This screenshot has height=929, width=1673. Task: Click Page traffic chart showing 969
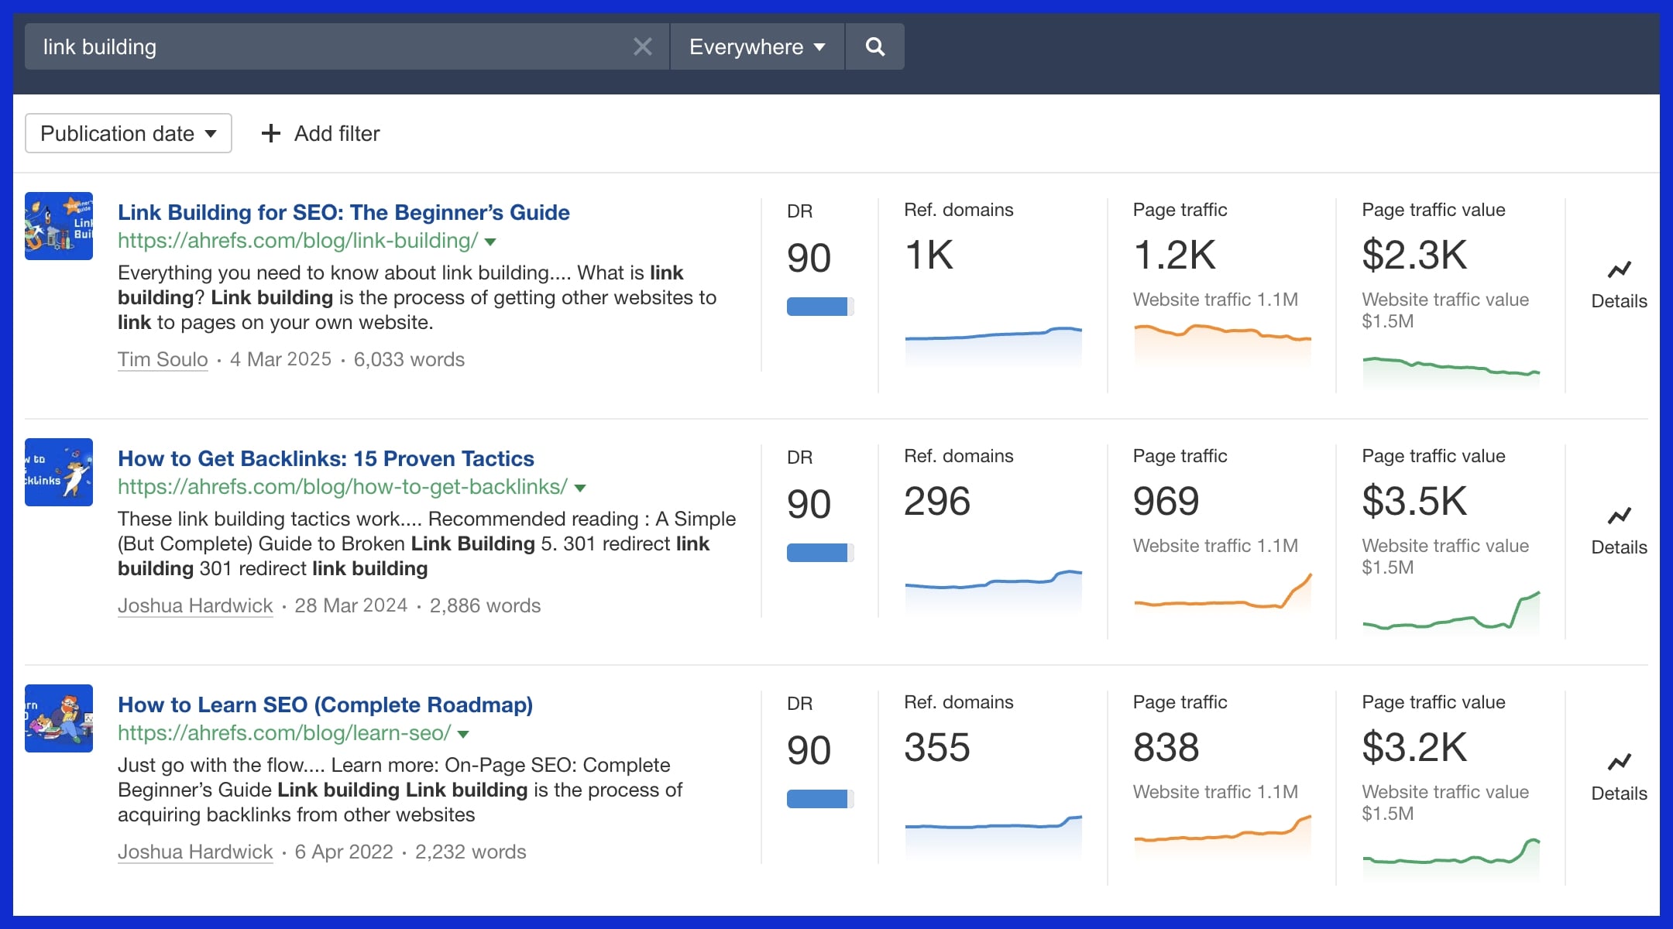(x=1222, y=595)
